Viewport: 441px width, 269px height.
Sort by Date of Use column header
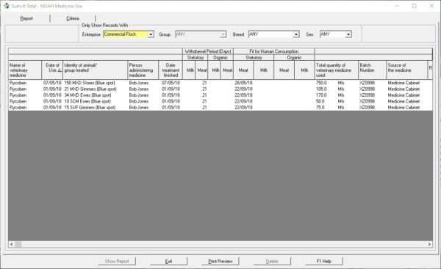click(52, 70)
